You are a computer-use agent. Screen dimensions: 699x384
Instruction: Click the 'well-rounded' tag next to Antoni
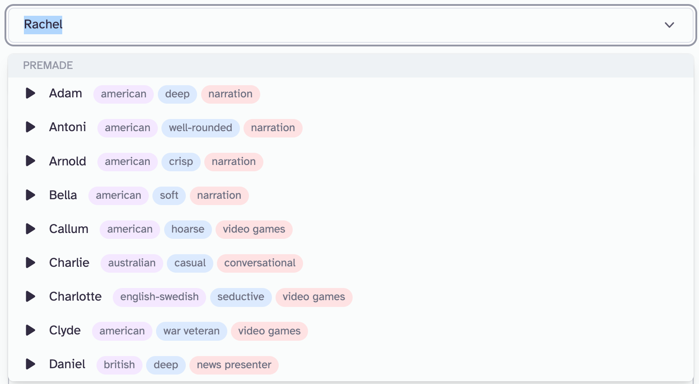(x=200, y=128)
